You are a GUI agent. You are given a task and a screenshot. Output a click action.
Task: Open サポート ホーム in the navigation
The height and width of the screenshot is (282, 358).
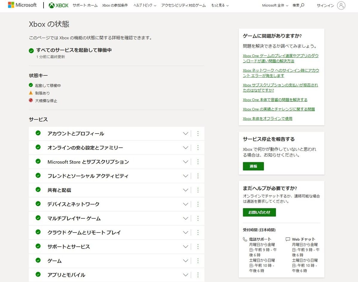[85, 5]
